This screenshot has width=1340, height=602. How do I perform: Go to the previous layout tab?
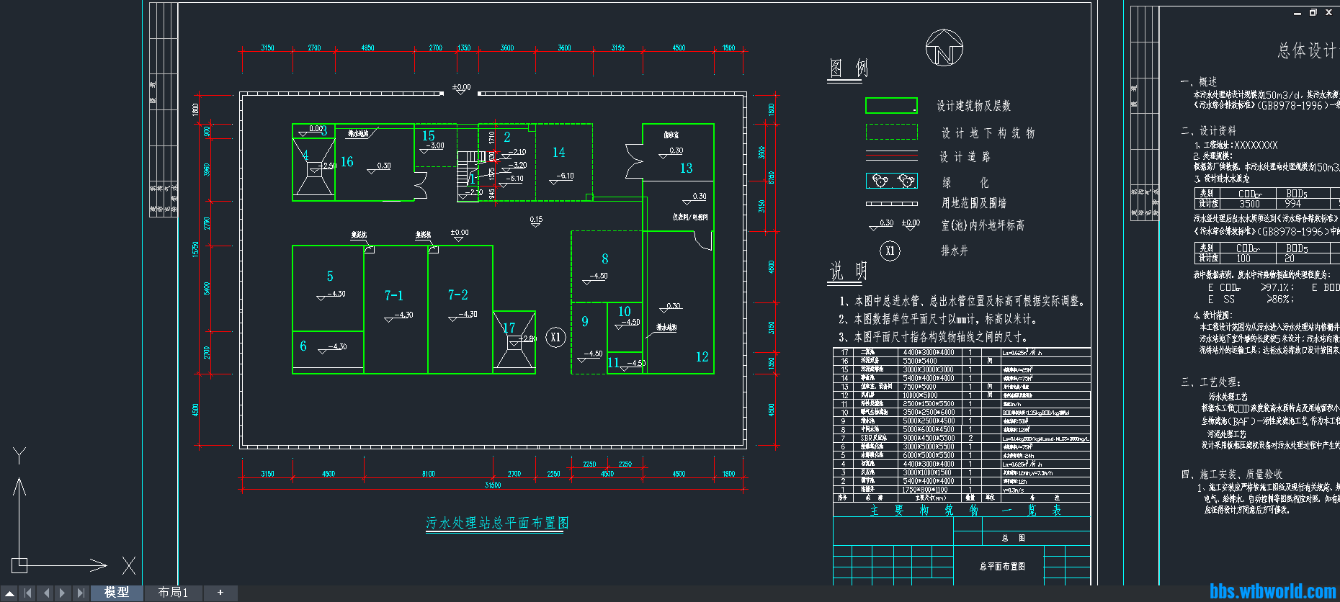point(46,593)
